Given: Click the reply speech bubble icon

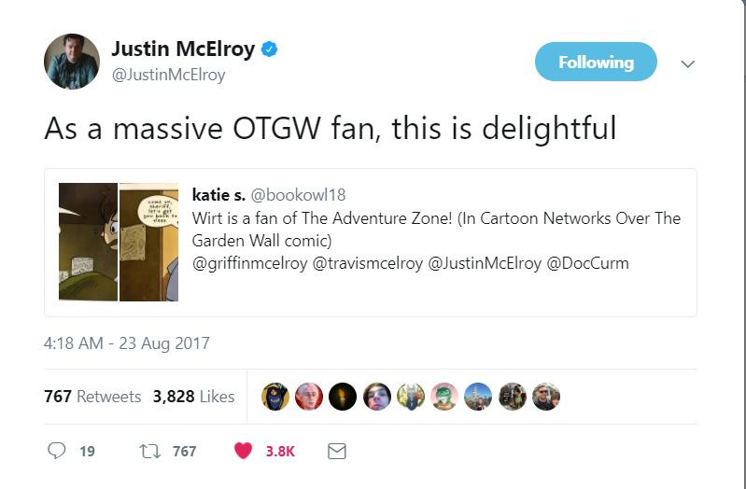Looking at the screenshot, I should click(57, 451).
